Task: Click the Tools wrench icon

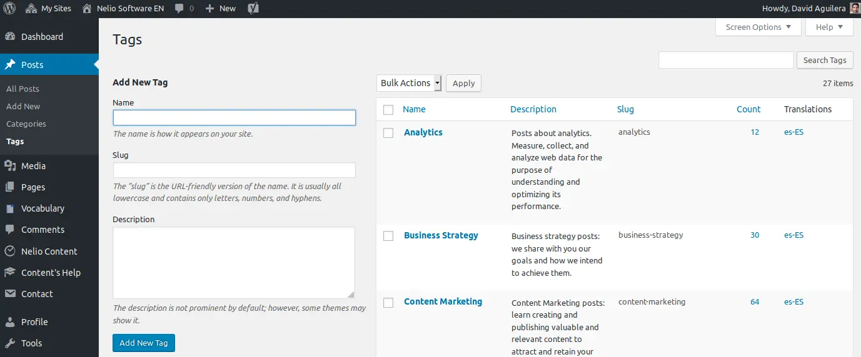Action: (10, 343)
